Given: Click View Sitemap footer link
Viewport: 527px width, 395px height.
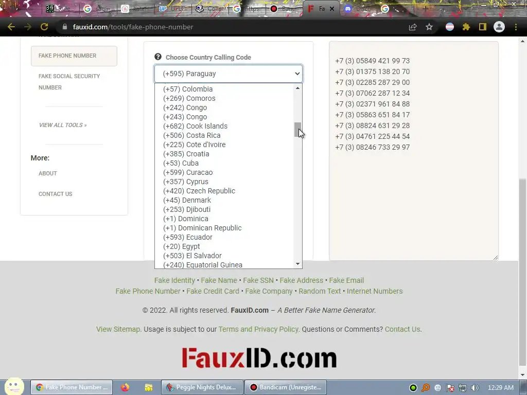Looking at the screenshot, I should tap(118, 329).
